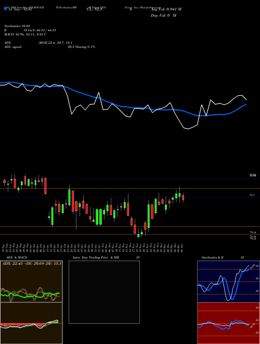The height and width of the screenshot is (344, 260).
Task: Click the 'Stochastics: 88.03' reading
Action: click(17, 26)
